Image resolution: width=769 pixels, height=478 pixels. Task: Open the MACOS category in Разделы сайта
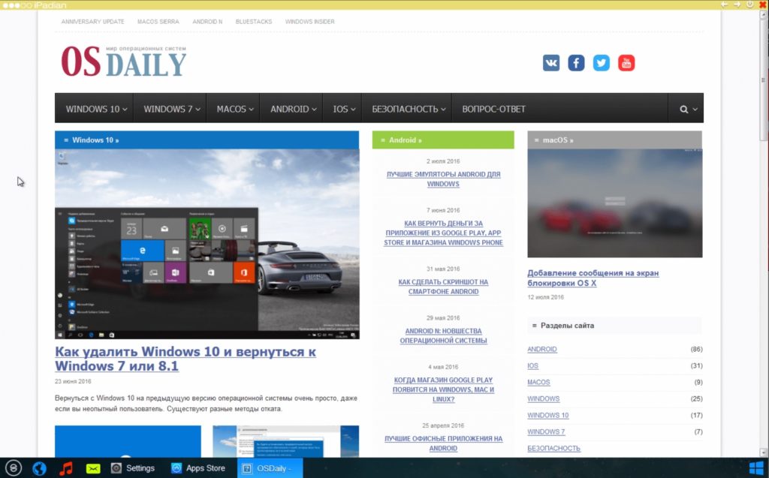[x=538, y=383]
